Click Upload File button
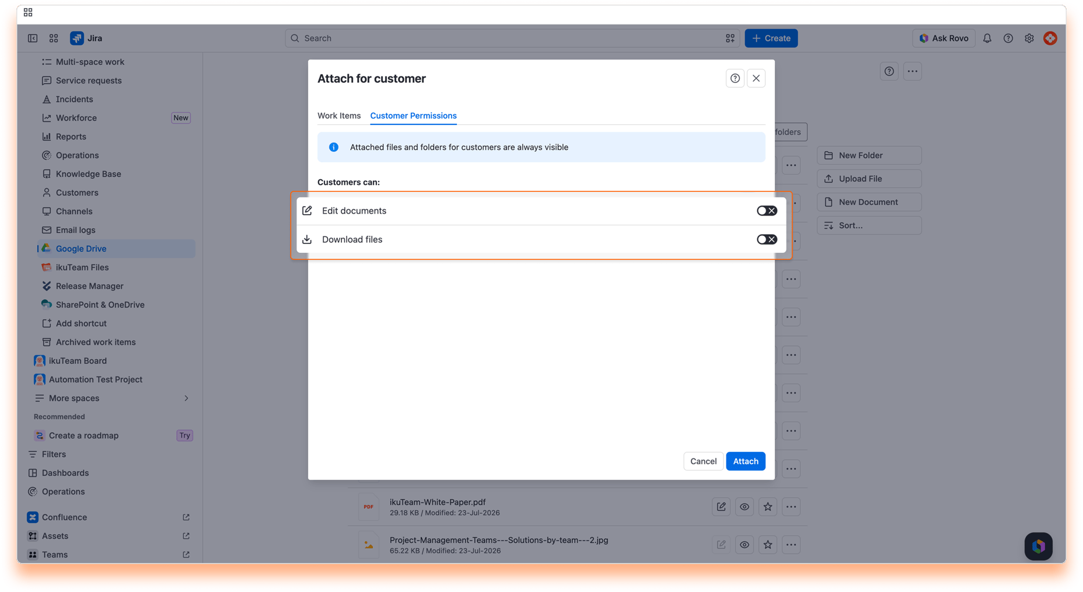Screen dimensions: 1083x592 (869, 179)
